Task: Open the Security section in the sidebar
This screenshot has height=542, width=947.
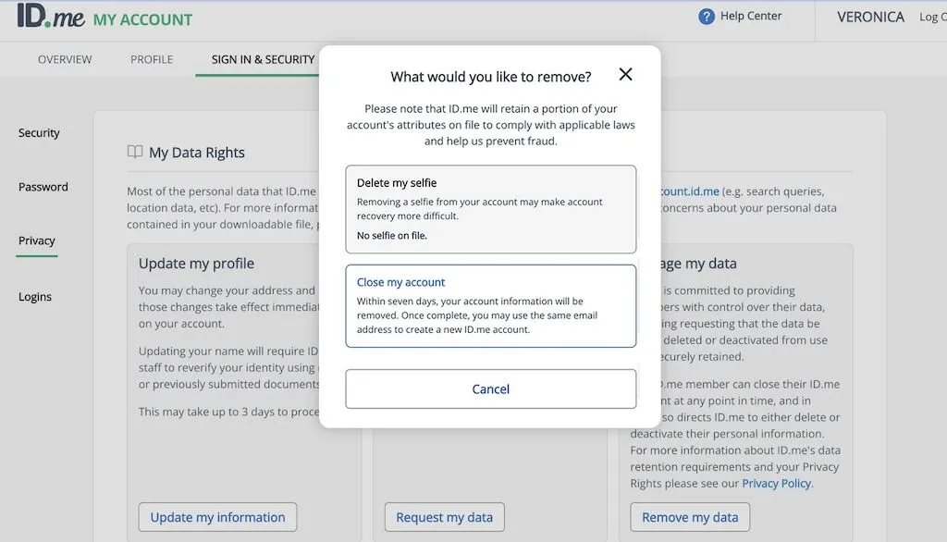Action: tap(38, 132)
